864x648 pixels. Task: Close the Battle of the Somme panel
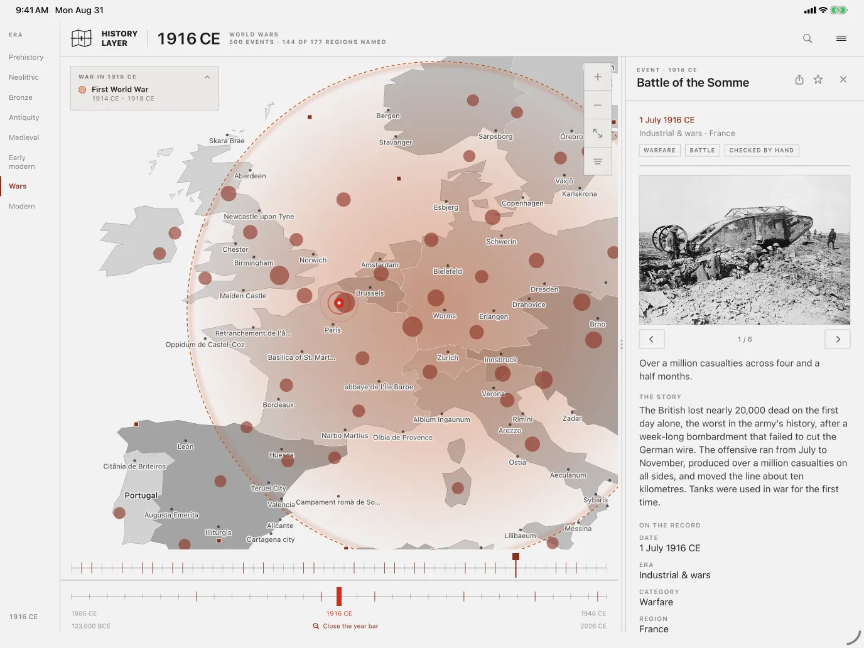[843, 80]
